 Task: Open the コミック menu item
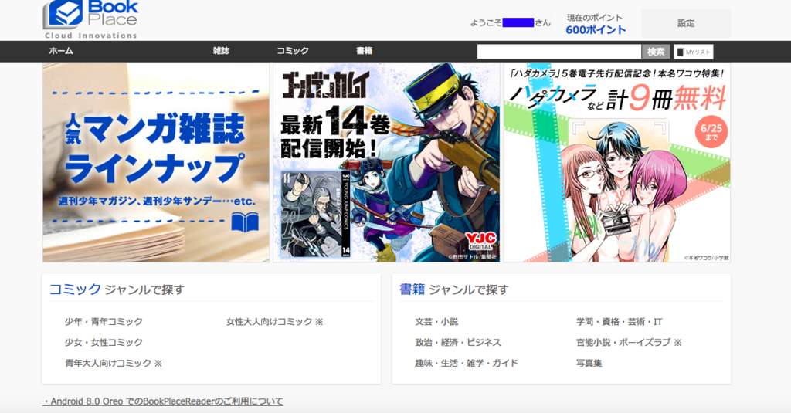point(293,51)
